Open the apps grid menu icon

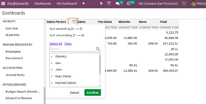coord(3,3)
